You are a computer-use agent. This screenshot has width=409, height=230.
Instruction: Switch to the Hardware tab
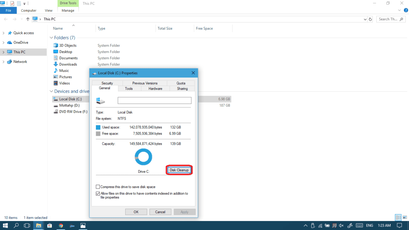(155, 88)
